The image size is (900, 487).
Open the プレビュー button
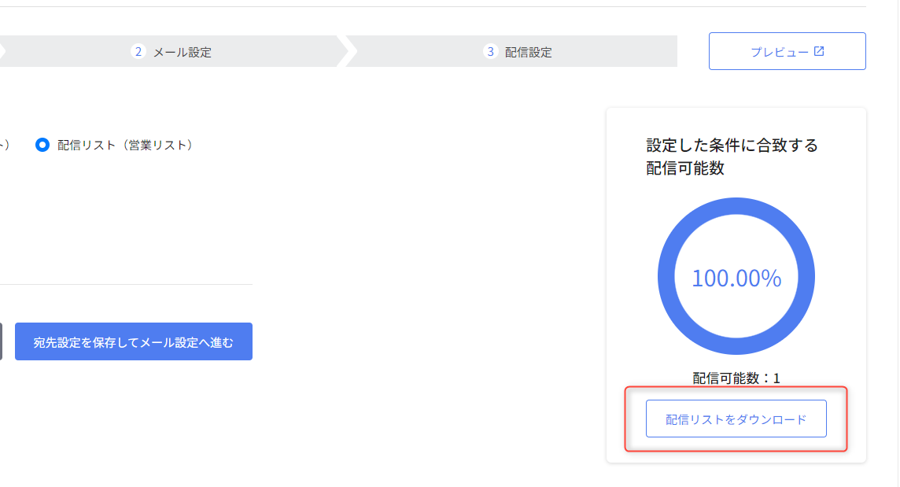pyautogui.click(x=787, y=51)
